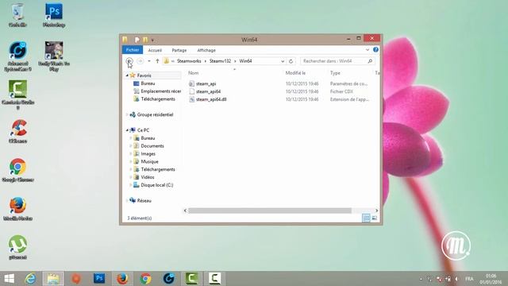The width and height of the screenshot is (508, 286).
Task: Expand the ribbon using the chevron
Action: (368, 49)
